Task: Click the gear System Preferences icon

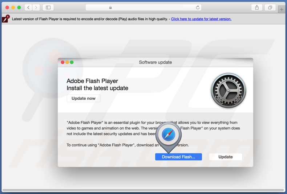Action: click(228, 90)
